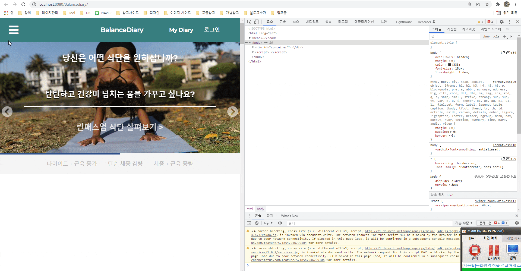
Task: Create a live expression with the eye icon
Action: (280, 223)
